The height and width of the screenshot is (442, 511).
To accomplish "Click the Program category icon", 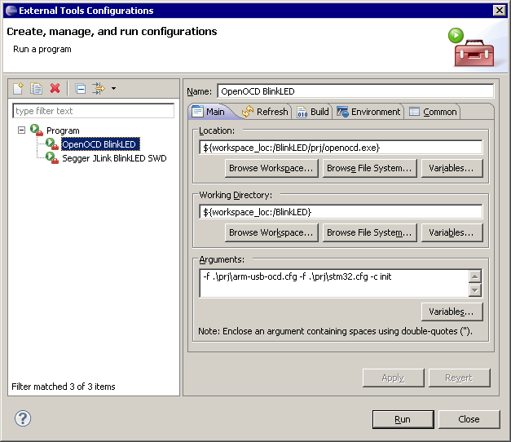I will click(x=37, y=130).
